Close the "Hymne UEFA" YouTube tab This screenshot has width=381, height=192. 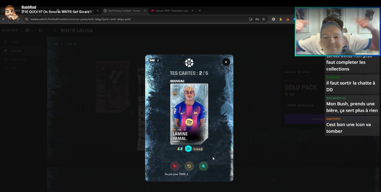click(192, 10)
